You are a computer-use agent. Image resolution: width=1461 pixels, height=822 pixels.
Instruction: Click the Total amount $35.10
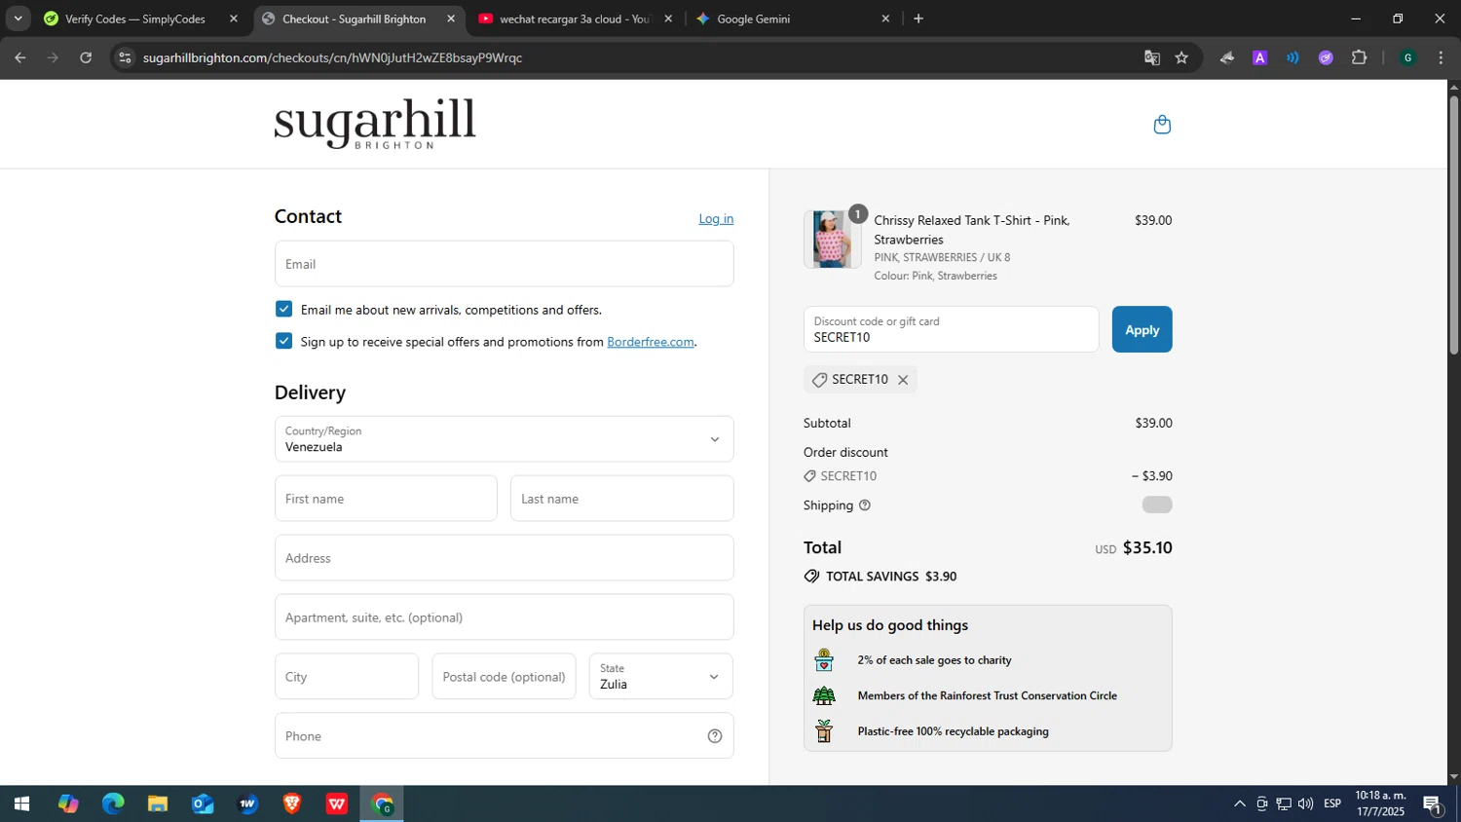pos(1147,547)
